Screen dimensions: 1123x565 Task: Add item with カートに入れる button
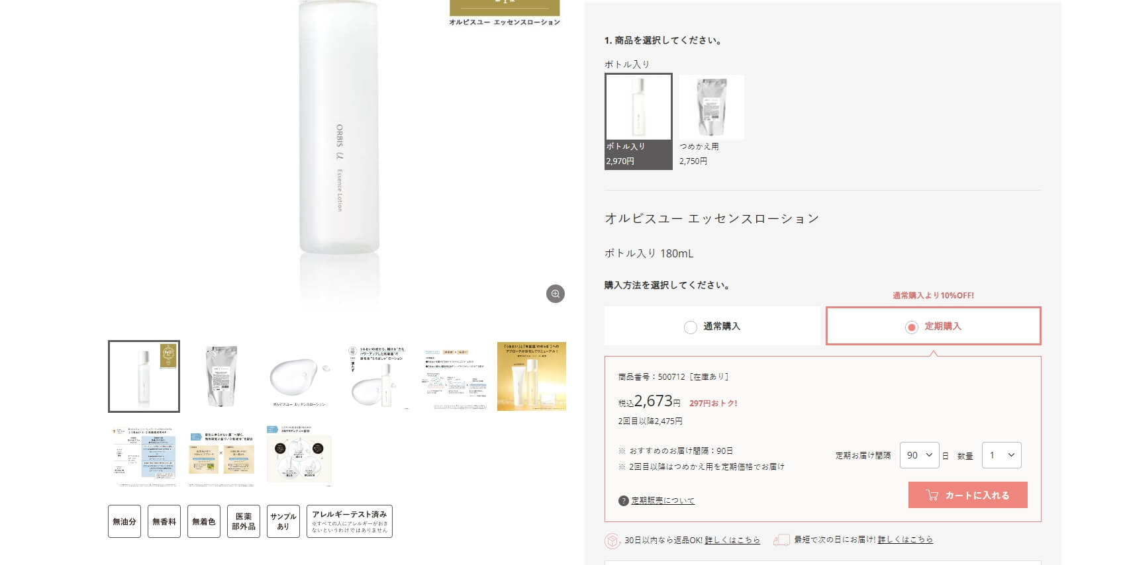[968, 495]
